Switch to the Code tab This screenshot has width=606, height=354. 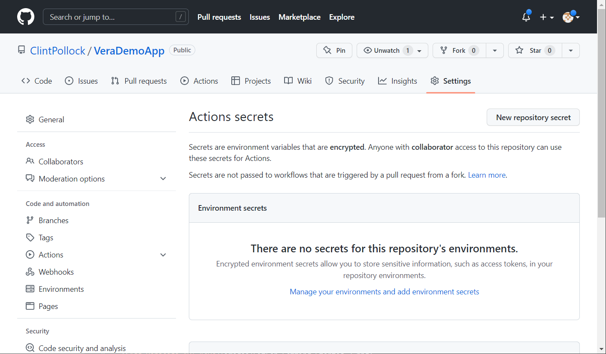(x=37, y=81)
